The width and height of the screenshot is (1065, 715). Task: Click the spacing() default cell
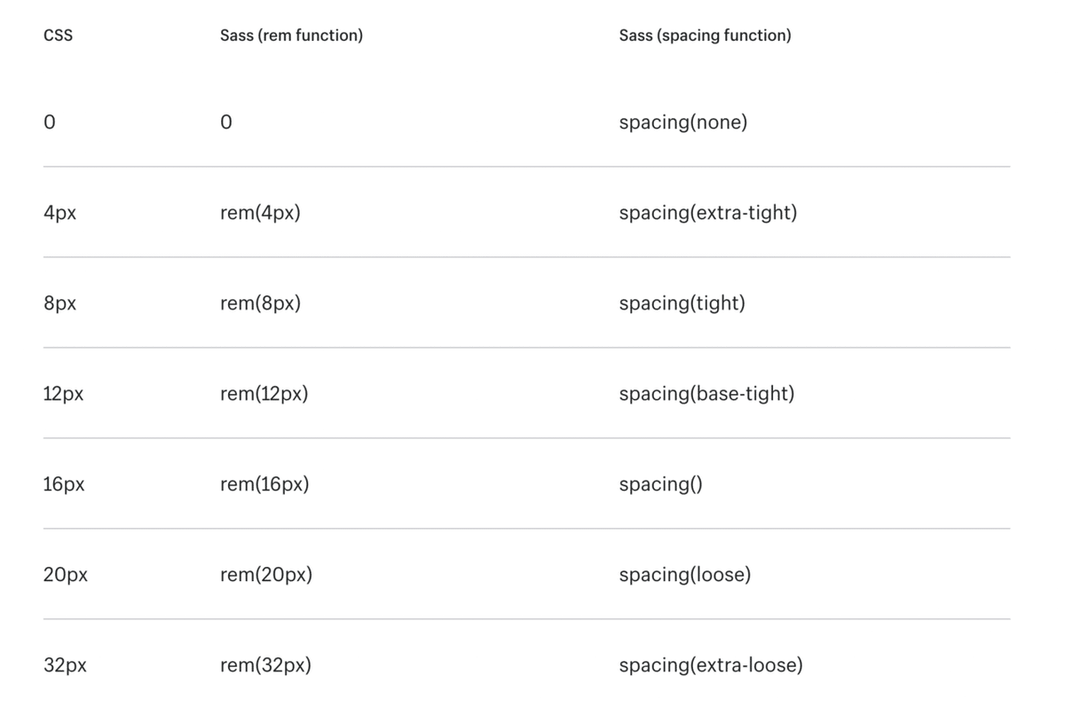pyautogui.click(x=661, y=485)
